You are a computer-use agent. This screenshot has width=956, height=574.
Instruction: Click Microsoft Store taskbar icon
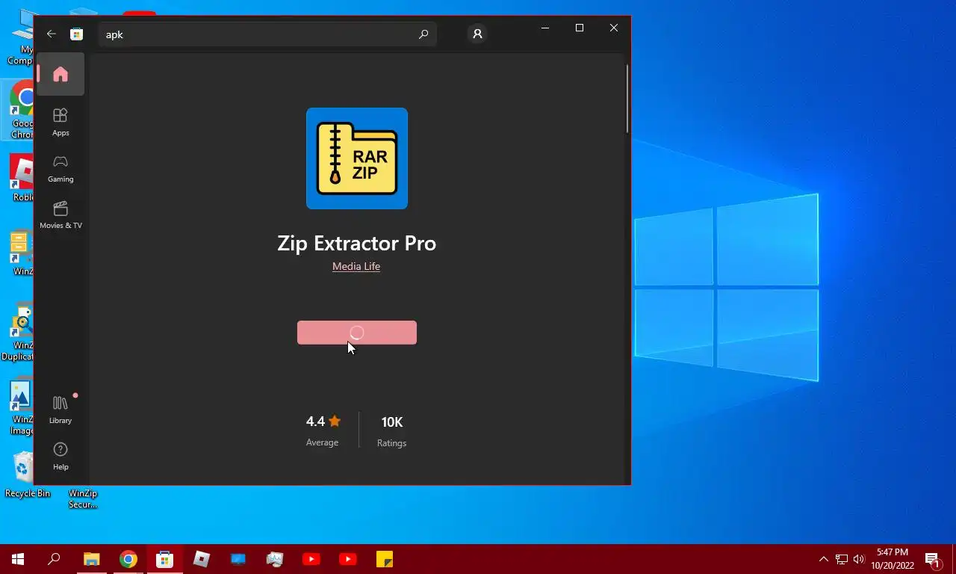pyautogui.click(x=165, y=559)
